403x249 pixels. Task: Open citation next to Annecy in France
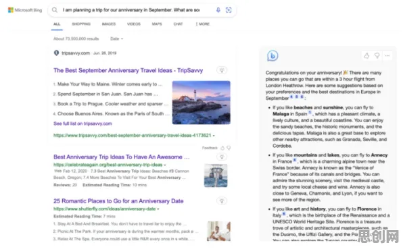pyautogui.click(x=295, y=160)
